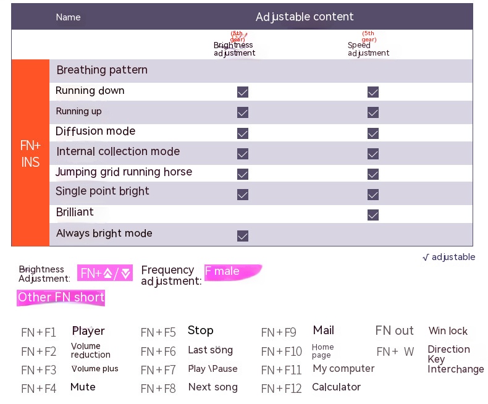
Task: Click the pink F male highlight
Action: (x=232, y=272)
